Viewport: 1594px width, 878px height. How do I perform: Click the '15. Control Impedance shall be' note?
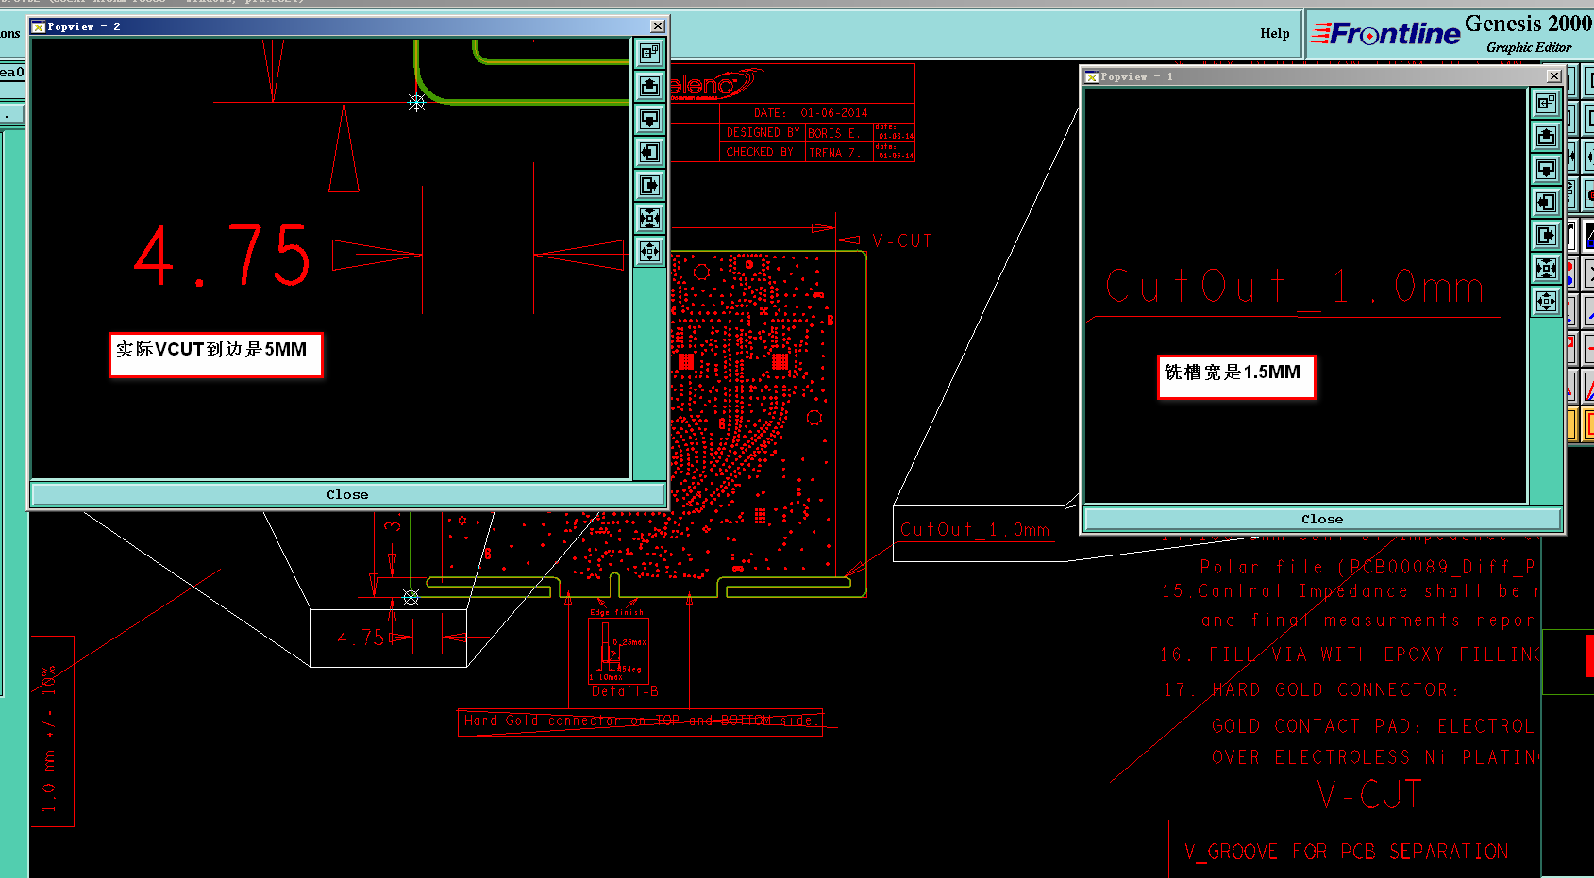tap(1351, 591)
